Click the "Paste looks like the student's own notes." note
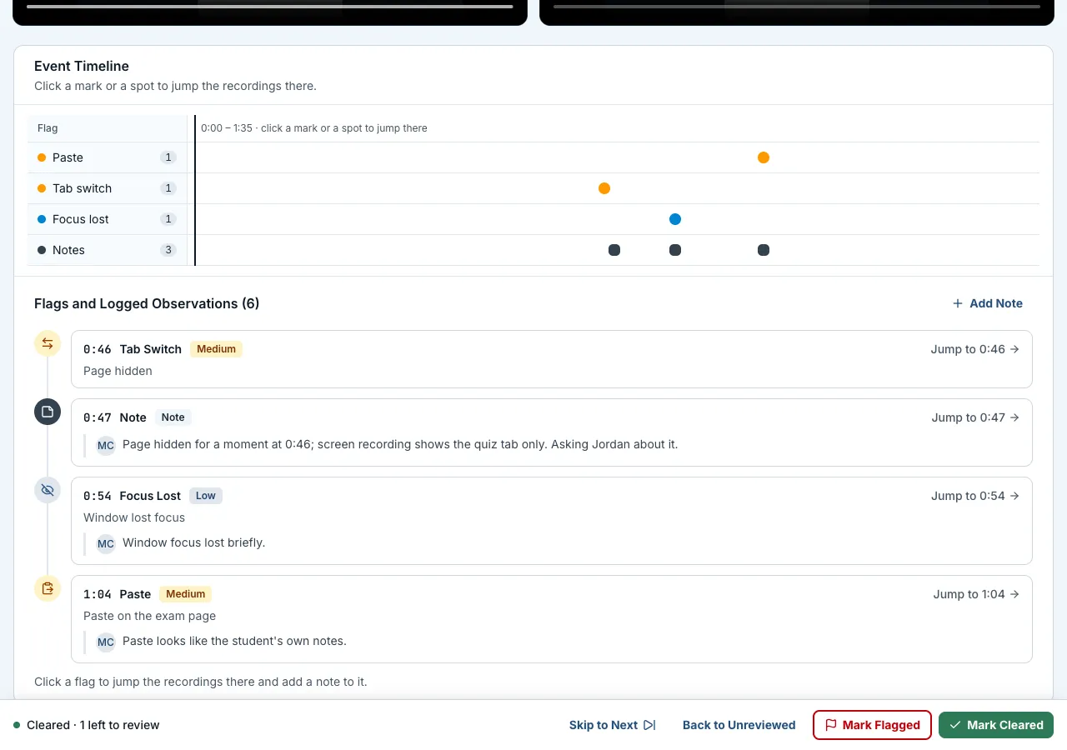 [x=234, y=642]
